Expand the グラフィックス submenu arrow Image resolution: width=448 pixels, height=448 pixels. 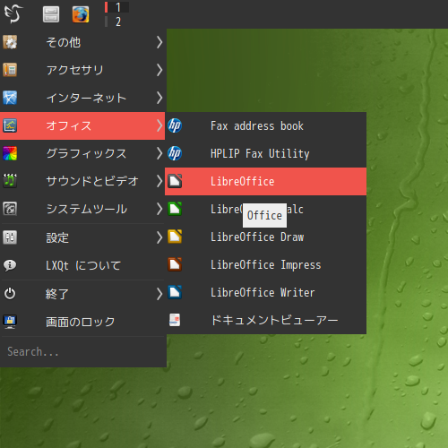tap(159, 153)
